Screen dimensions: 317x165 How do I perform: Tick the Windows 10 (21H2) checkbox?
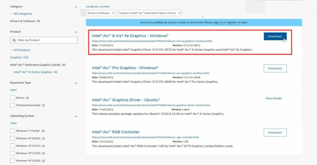tap(12, 153)
